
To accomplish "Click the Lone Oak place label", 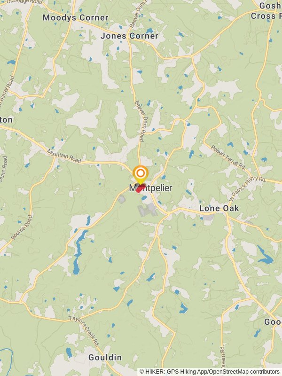I will pyautogui.click(x=219, y=208).
